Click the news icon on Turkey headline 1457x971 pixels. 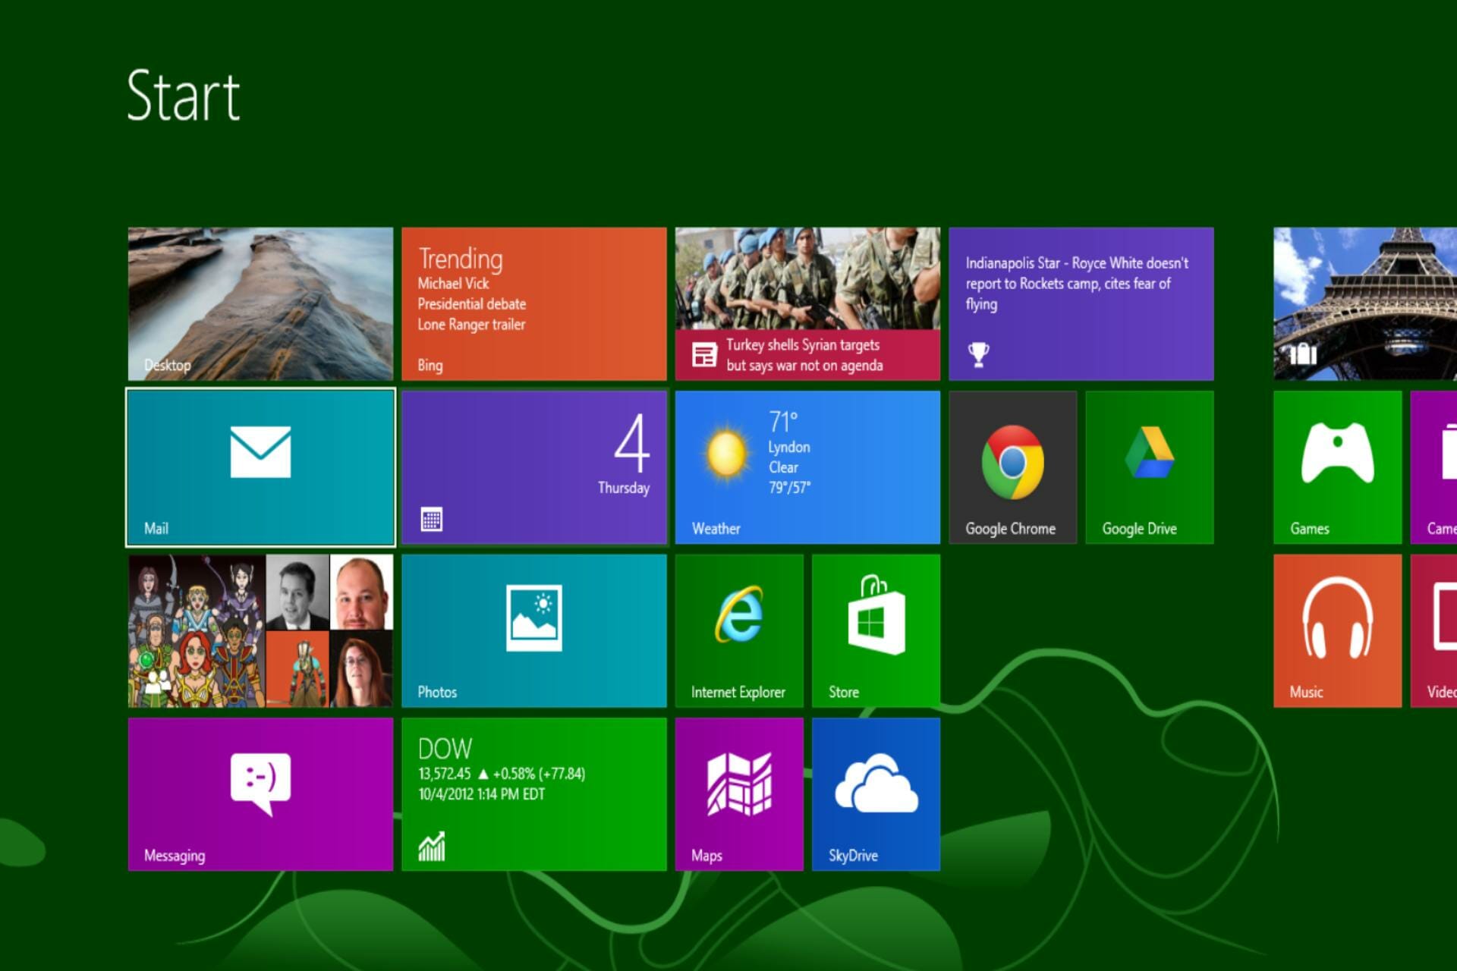pos(704,354)
